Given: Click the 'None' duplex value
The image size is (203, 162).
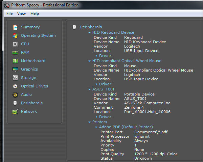Looking at the screenshot, I should point(139,150).
